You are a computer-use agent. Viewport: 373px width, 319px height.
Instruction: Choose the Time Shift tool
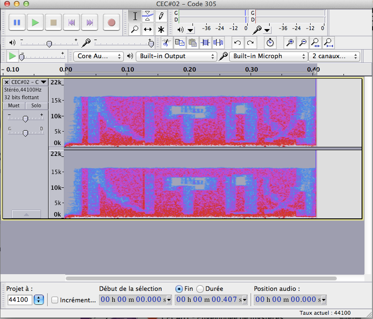tap(148, 29)
